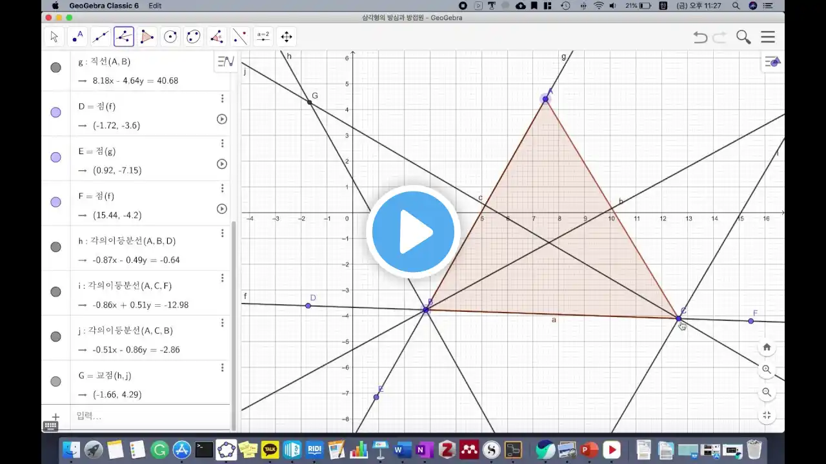The height and width of the screenshot is (464, 826).
Task: Select the Ellipse conic tool
Action: click(194, 37)
